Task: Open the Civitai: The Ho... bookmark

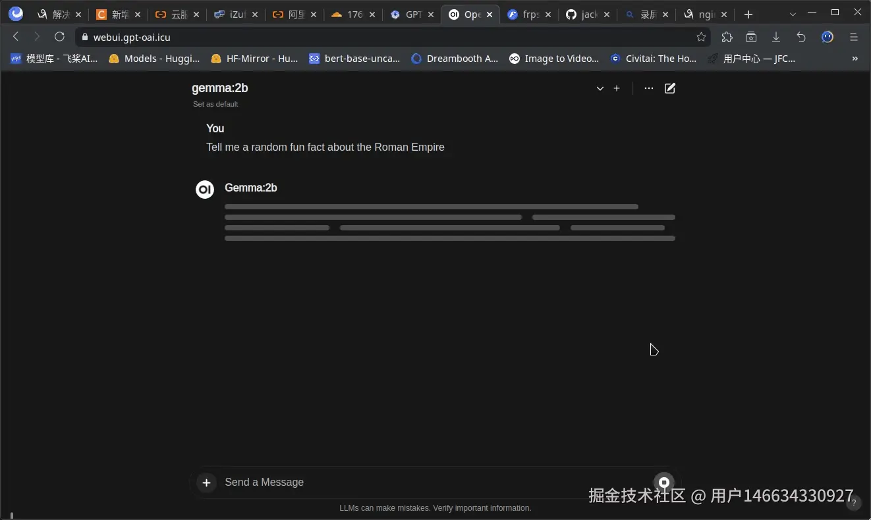Action: click(x=653, y=59)
